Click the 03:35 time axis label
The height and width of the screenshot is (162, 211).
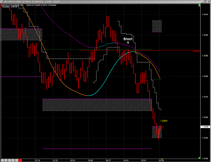click(x=55, y=160)
